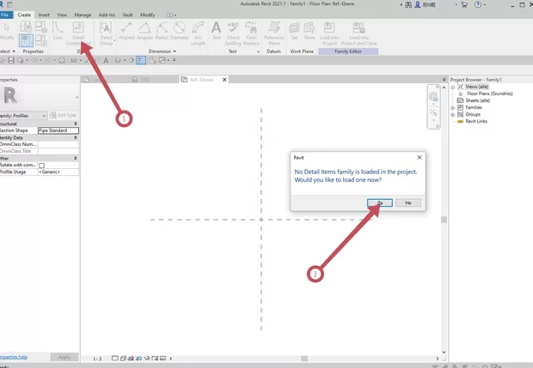Image resolution: width=533 pixels, height=368 pixels.
Task: Click the Apply button in Properties
Action: pyautogui.click(x=64, y=357)
